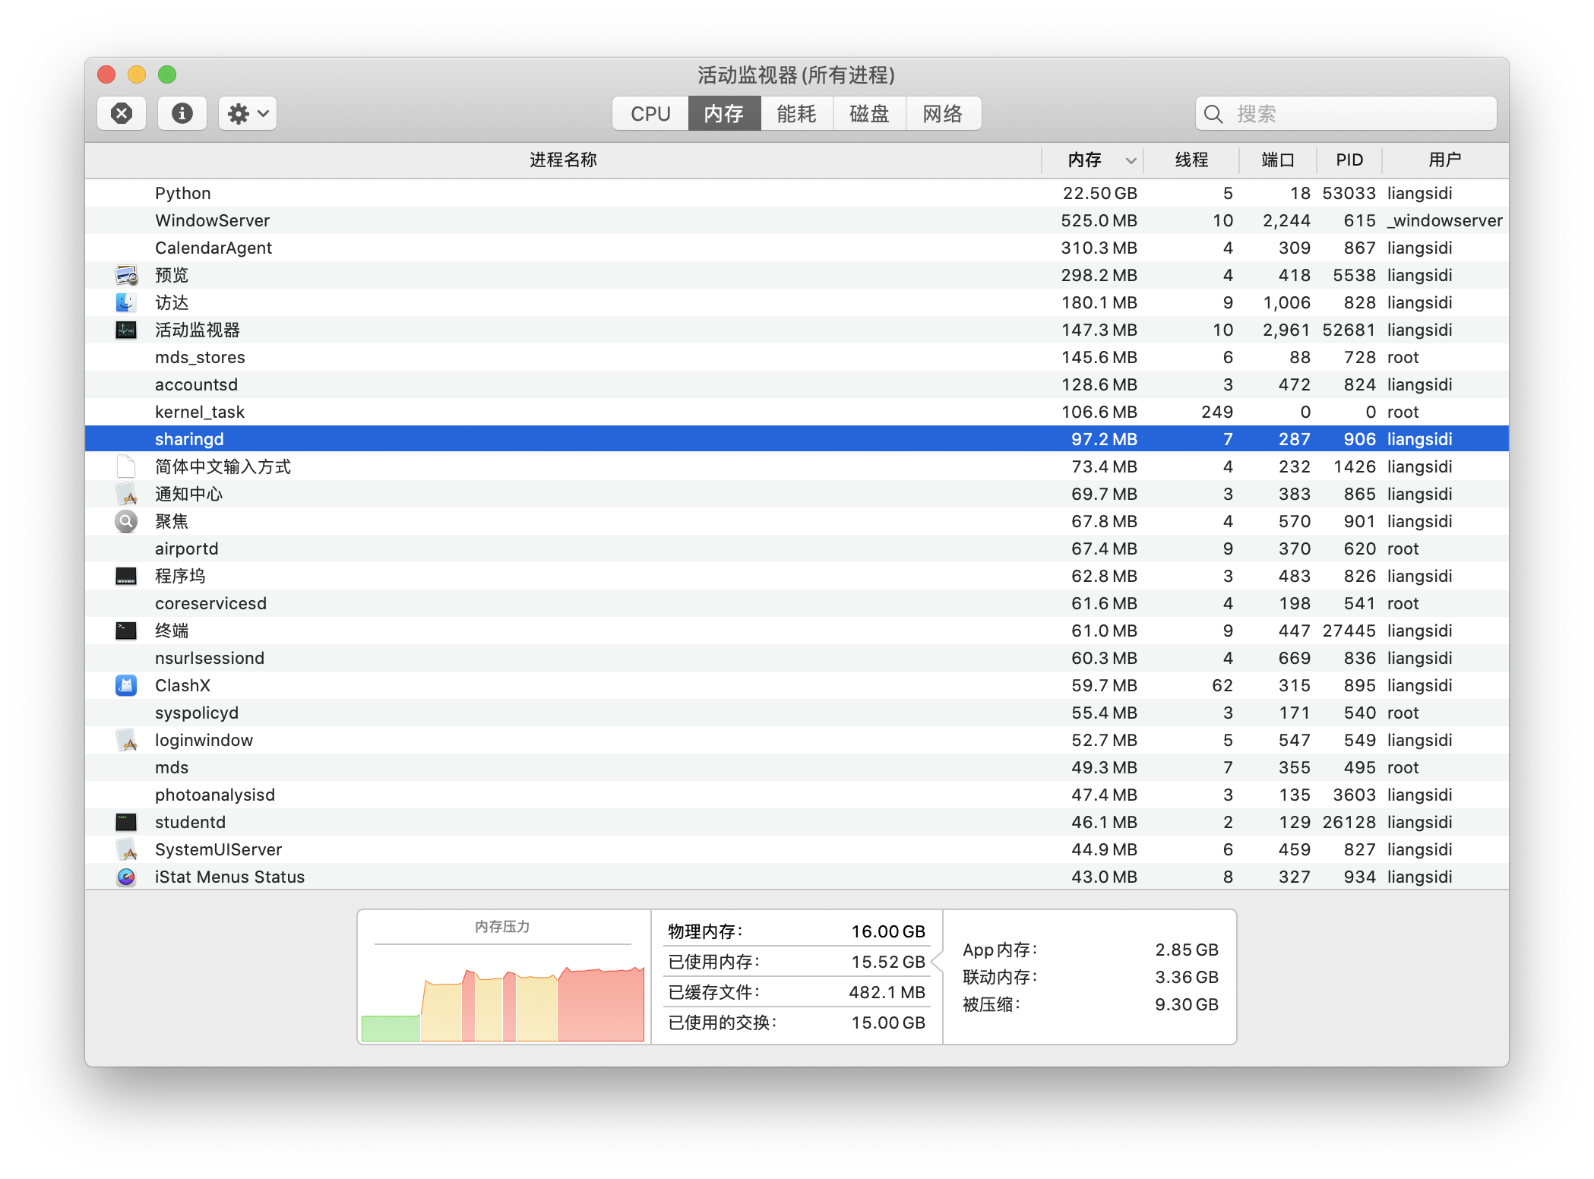Screen dimensions: 1594x1179
Task: Open the gear actions dropdown menu
Action: (x=248, y=114)
